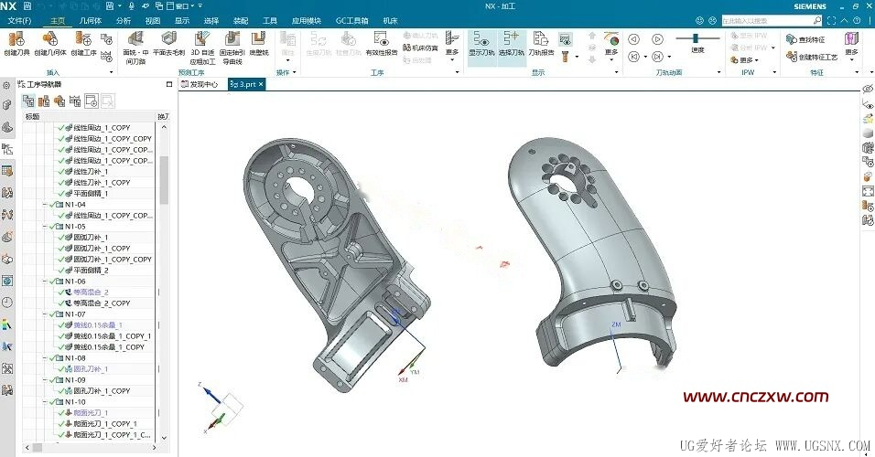Click the save icon in title bar
875x457 pixels.
click(27, 6)
